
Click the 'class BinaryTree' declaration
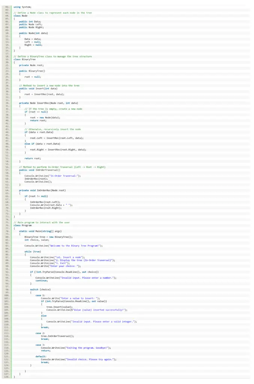click(24, 59)
